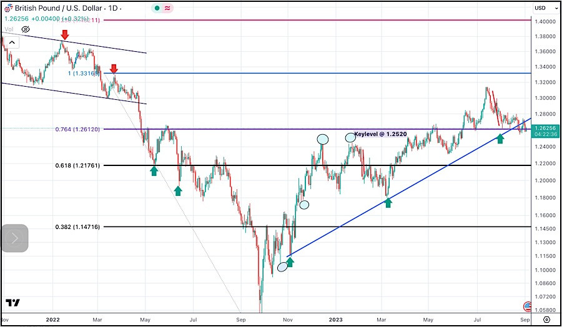Screen dimensions: 562x327
Task: Open the USD currency dropdown
Action: click(x=545, y=8)
